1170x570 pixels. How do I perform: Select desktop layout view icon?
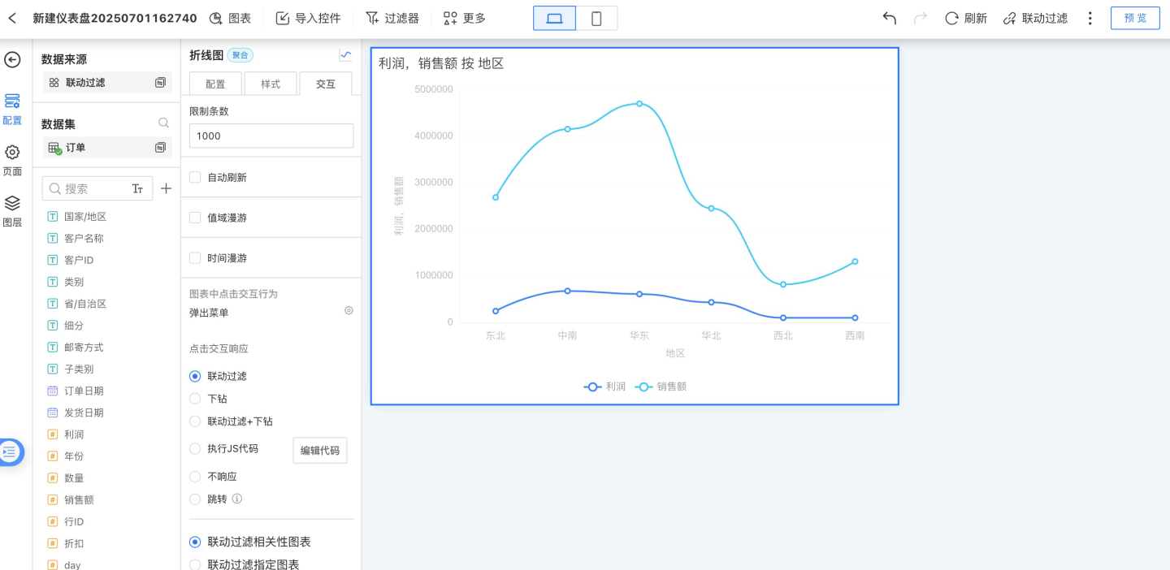point(554,18)
